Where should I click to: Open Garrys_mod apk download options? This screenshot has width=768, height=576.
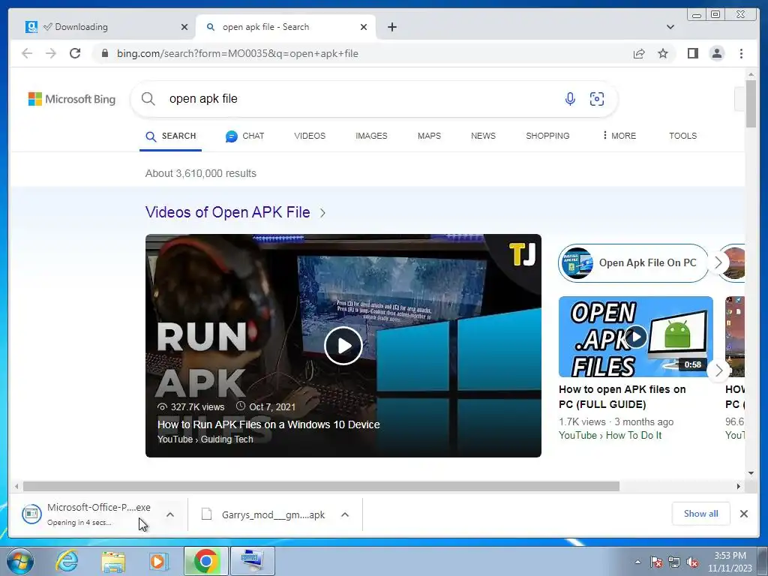pyautogui.click(x=345, y=514)
